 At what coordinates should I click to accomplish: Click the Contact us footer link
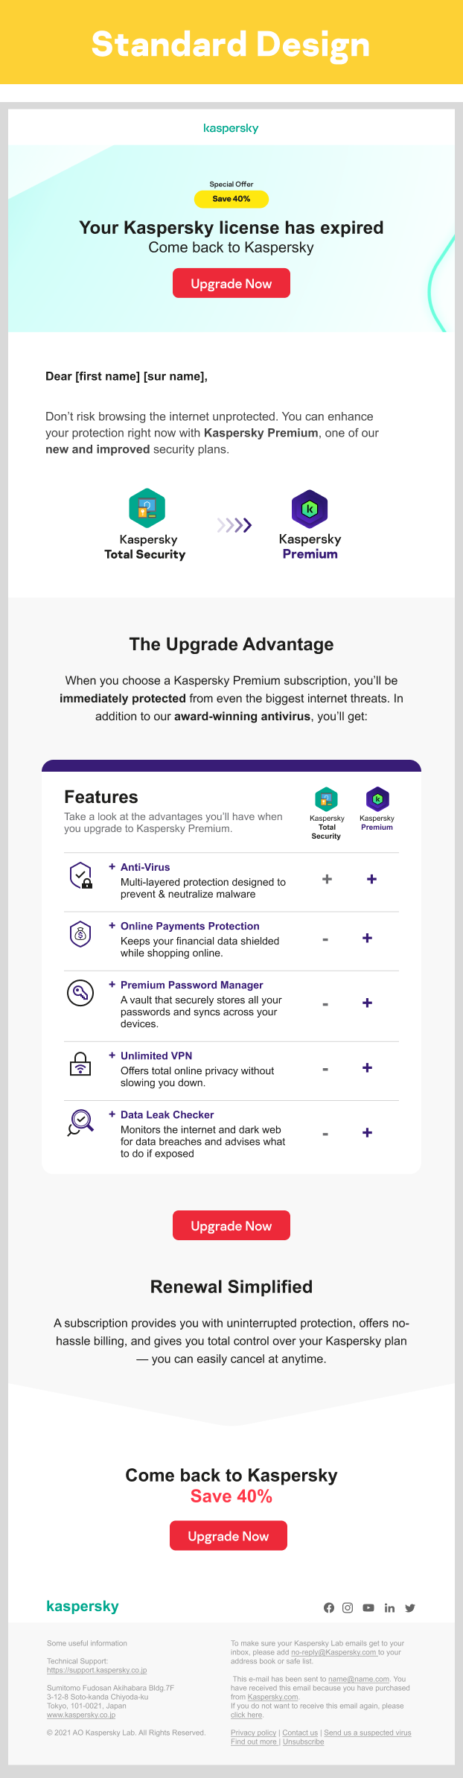pos(300,1733)
